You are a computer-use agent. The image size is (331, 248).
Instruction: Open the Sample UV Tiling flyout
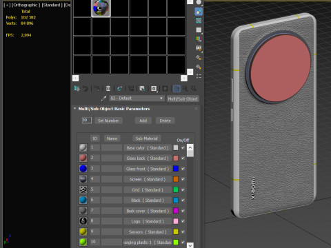click(x=199, y=30)
